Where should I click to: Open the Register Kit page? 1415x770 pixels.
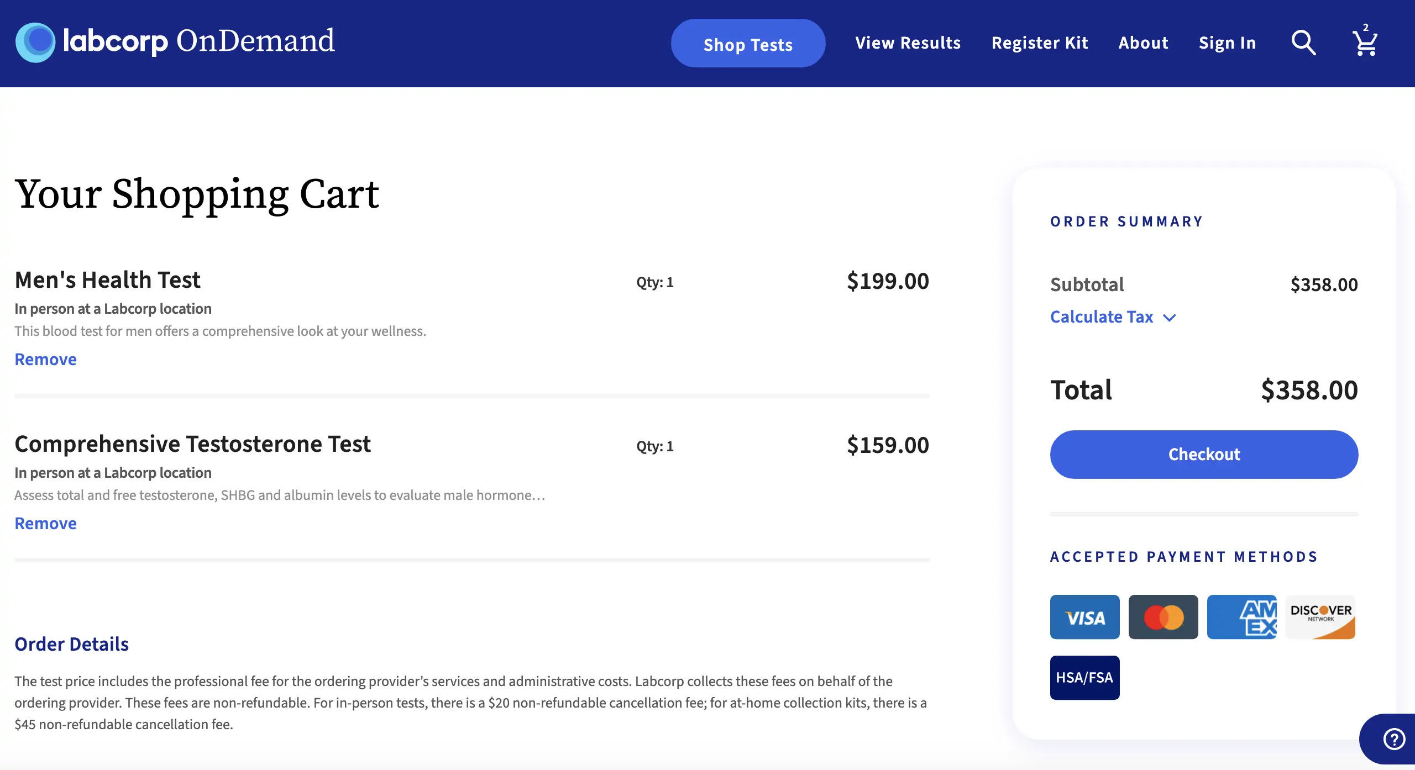pos(1039,43)
